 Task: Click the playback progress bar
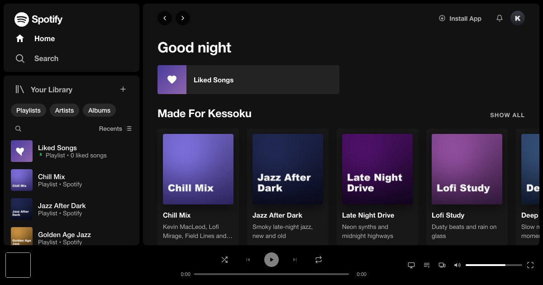click(x=271, y=274)
